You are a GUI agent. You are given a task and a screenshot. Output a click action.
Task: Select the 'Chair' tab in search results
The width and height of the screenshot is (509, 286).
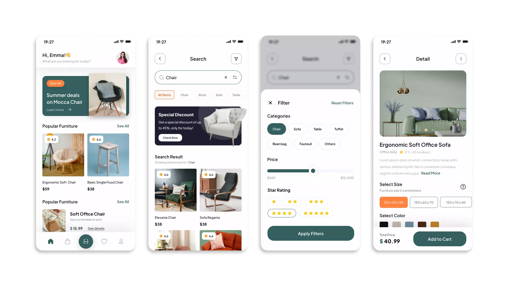point(184,95)
